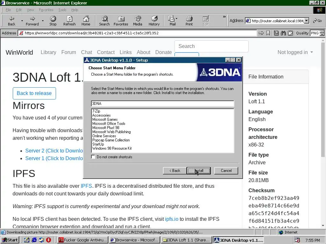Viewport: 326px width, 244px height.
Task: Open the Donate nav link
Action: click(163, 52)
